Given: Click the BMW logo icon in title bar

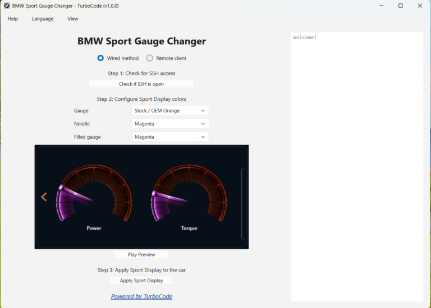Looking at the screenshot, I should coord(7,6).
